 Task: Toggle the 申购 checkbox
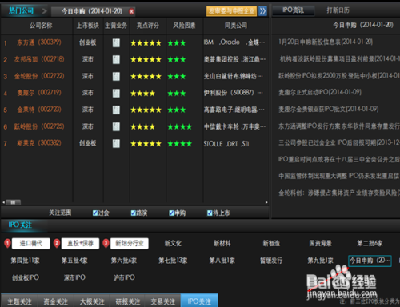click(x=171, y=213)
